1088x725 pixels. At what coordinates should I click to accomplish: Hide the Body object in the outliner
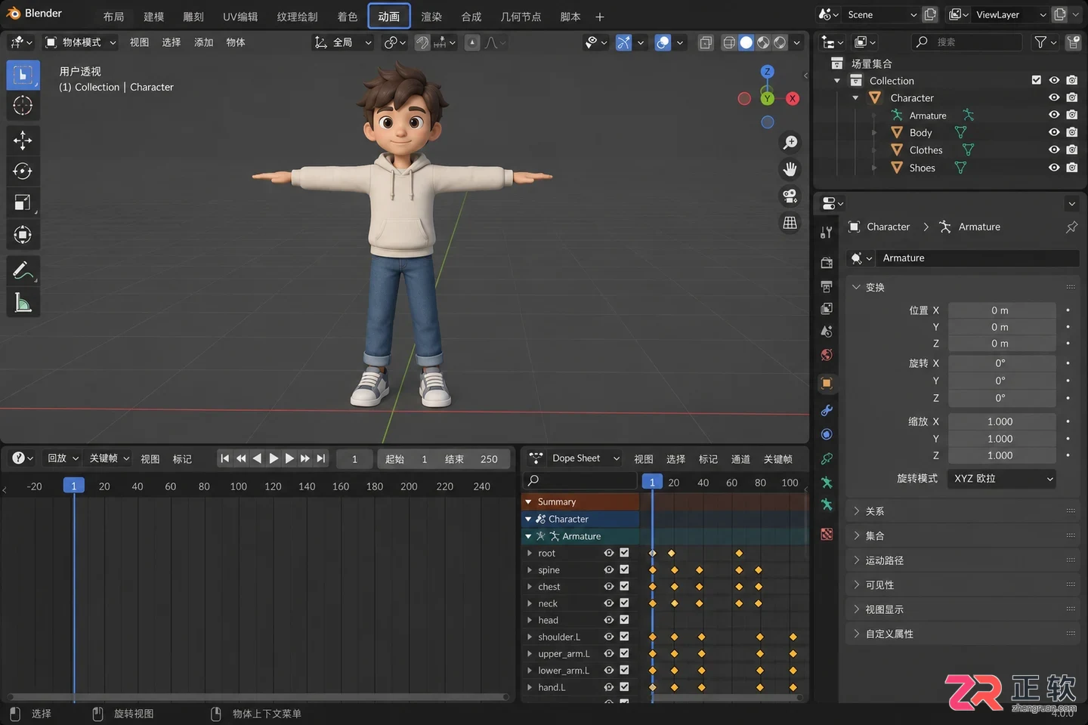1054,132
